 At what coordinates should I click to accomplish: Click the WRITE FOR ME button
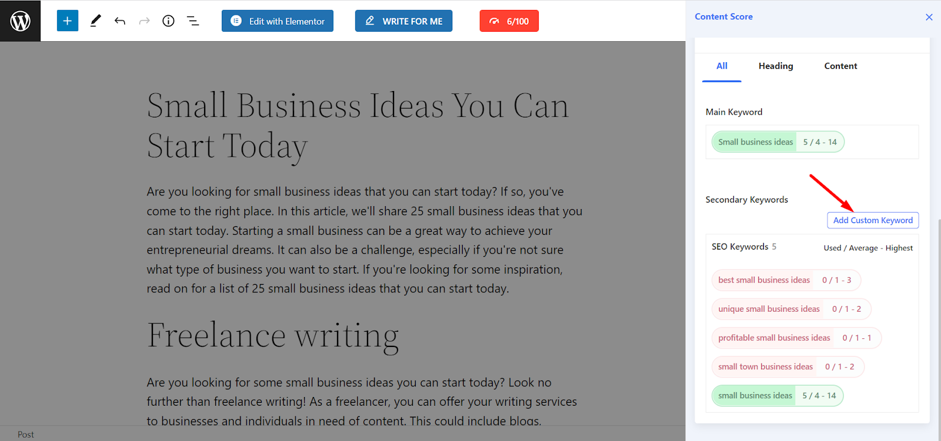(x=403, y=21)
